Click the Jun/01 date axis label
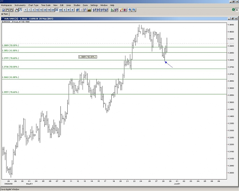239x191 pixels. tap(177, 184)
